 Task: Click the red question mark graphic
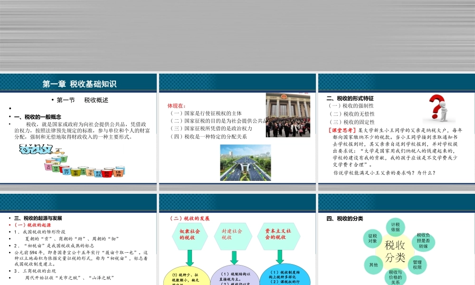pos(435,105)
